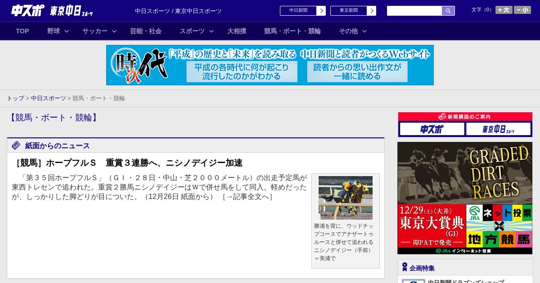The width and height of the screenshot is (540, 283).
Task: Click the 企画特集 ribbon icon
Action: [405, 267]
